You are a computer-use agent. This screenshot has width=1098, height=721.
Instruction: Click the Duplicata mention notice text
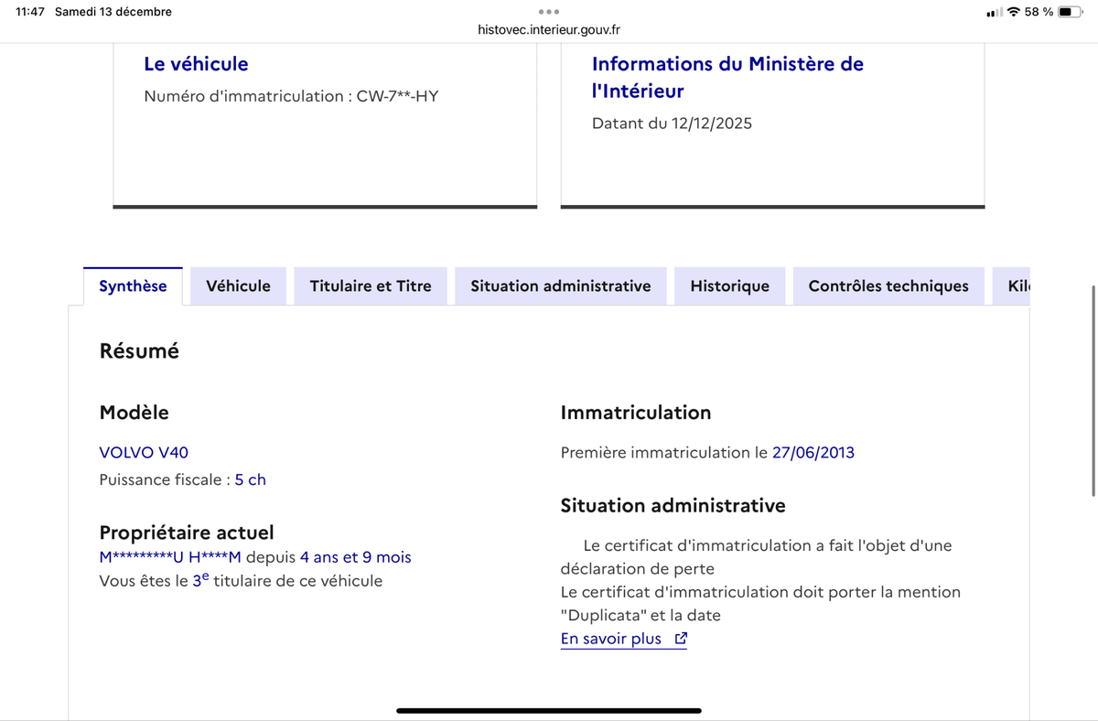[761, 604]
